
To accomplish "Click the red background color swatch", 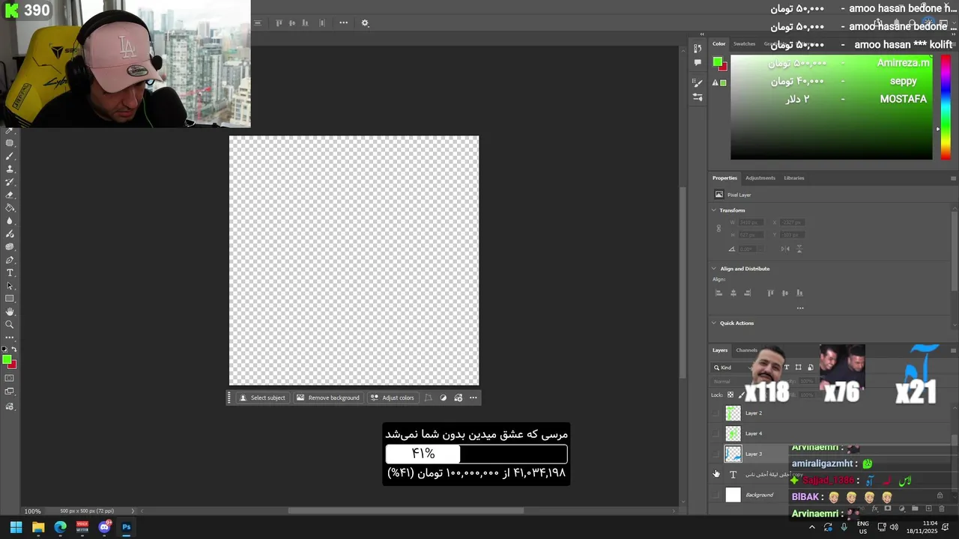I will click(x=13, y=365).
